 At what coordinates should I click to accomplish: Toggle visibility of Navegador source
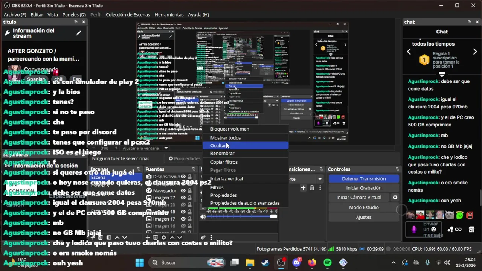[183, 190]
